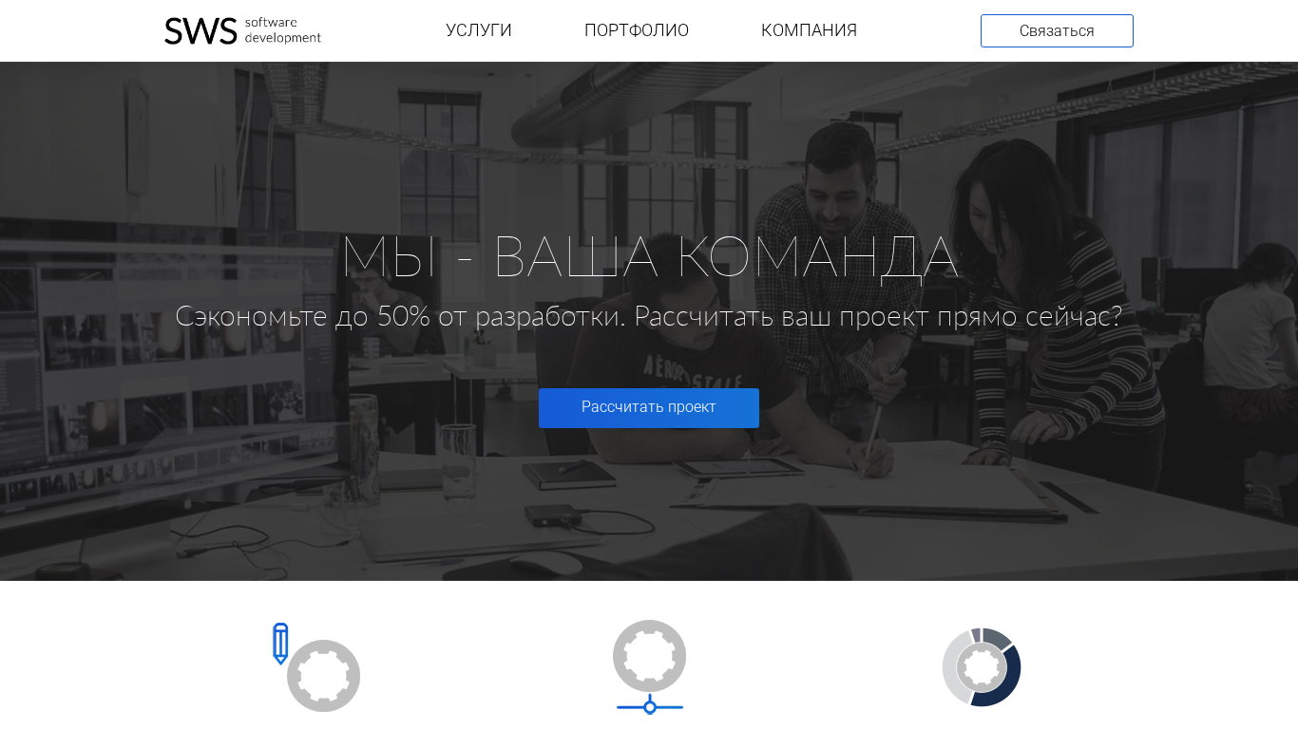The image size is (1298, 729).
Task: Click the МЫ - ВАША КОМАНДА headline
Action: (x=649, y=256)
